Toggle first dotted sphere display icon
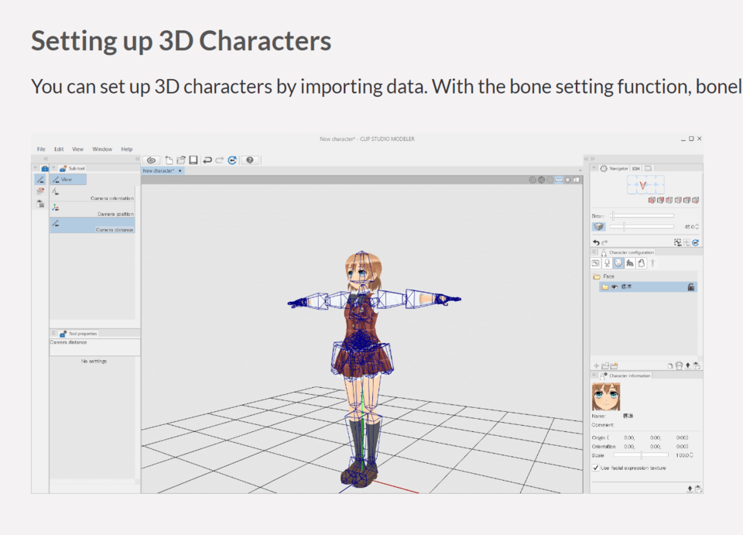 click(532, 180)
